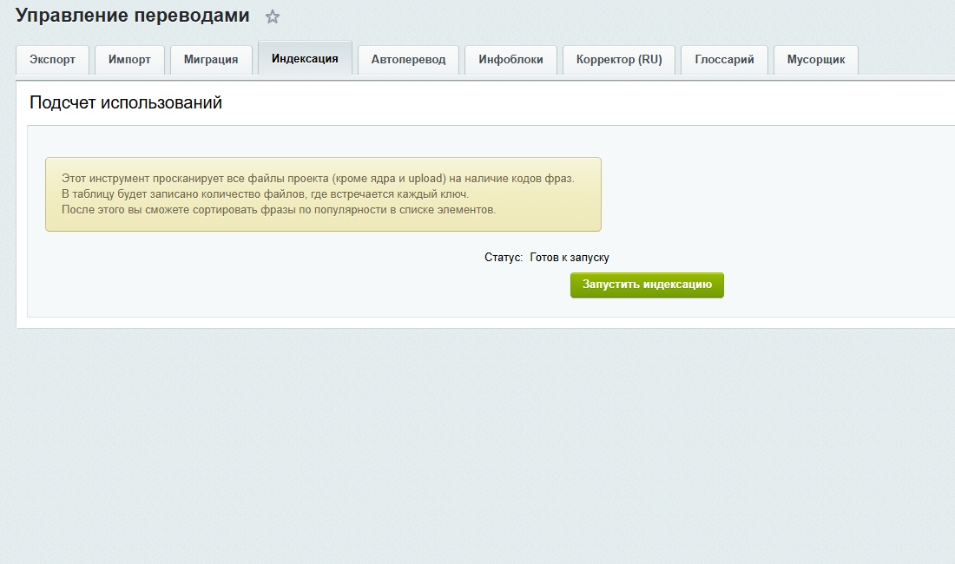Image resolution: width=955 pixels, height=564 pixels.
Task: Switch to the Инфоблоки tab
Action: coord(510,60)
